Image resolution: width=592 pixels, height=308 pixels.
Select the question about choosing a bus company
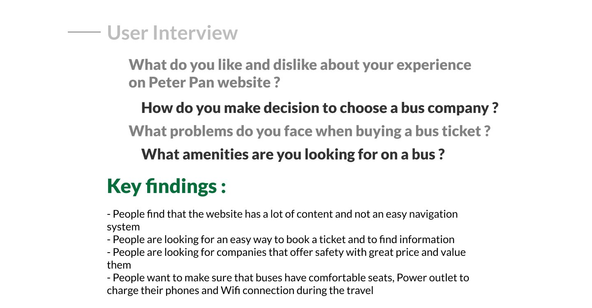pos(319,108)
